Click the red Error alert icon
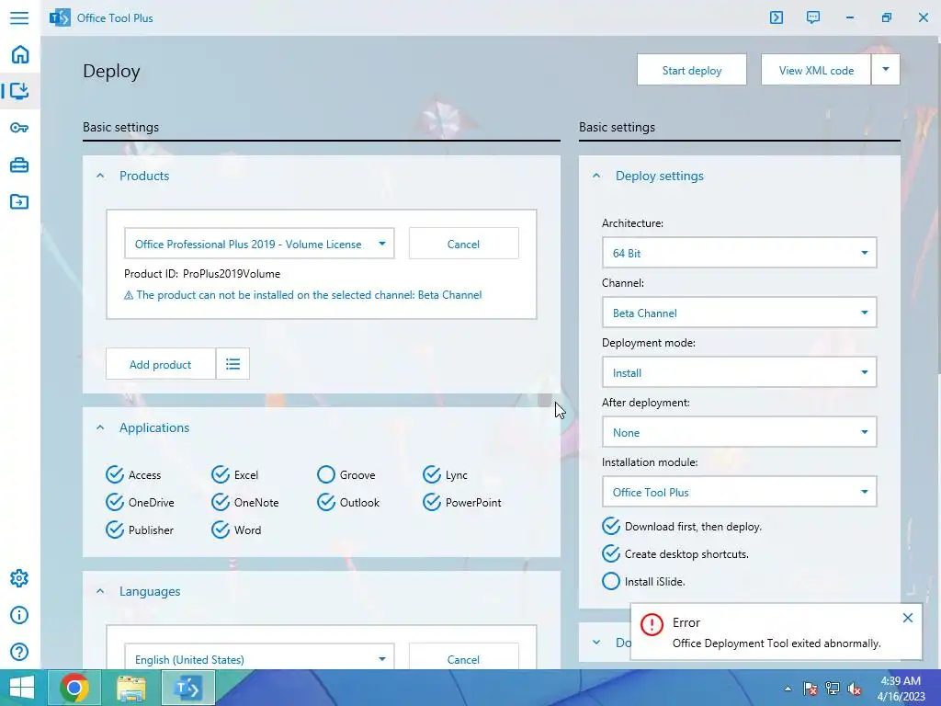The height and width of the screenshot is (706, 941). [652, 624]
